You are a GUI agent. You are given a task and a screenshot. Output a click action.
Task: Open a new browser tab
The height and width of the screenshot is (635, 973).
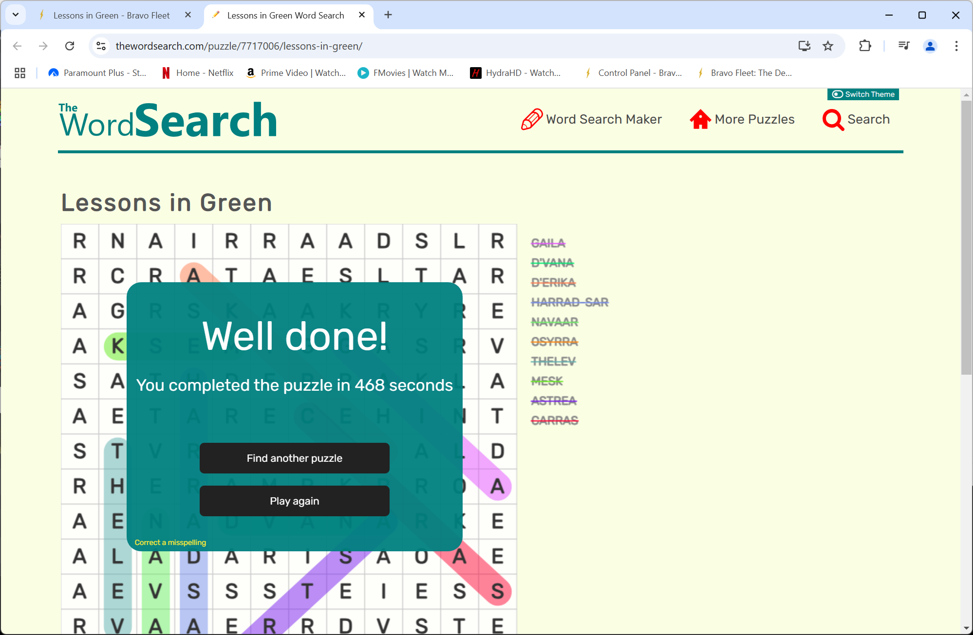(388, 15)
